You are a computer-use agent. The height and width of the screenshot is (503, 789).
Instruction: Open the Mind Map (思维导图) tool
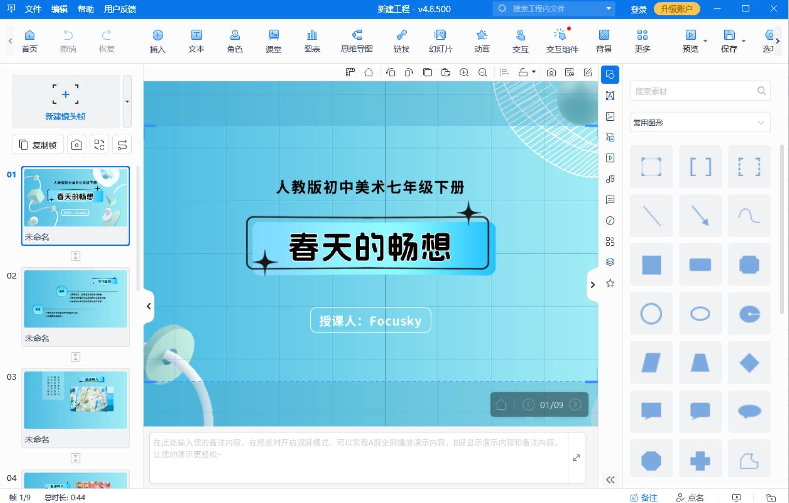356,41
